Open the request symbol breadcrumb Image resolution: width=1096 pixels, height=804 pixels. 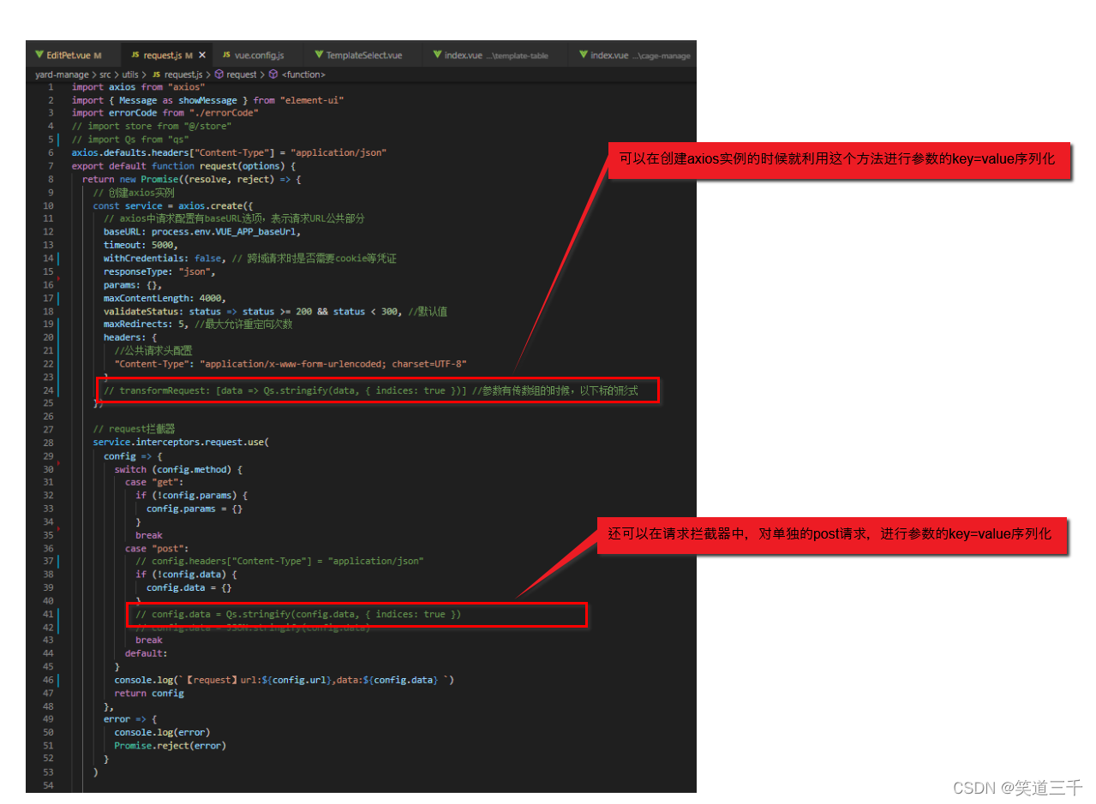point(242,74)
